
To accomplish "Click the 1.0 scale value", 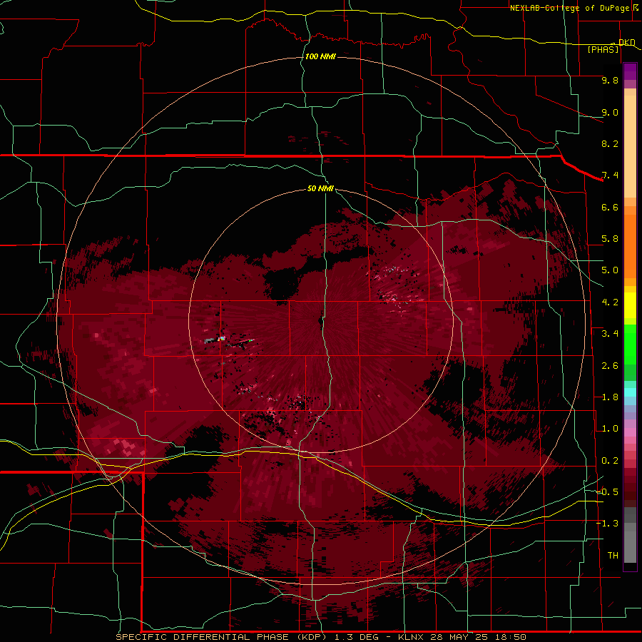I will click(x=610, y=429).
